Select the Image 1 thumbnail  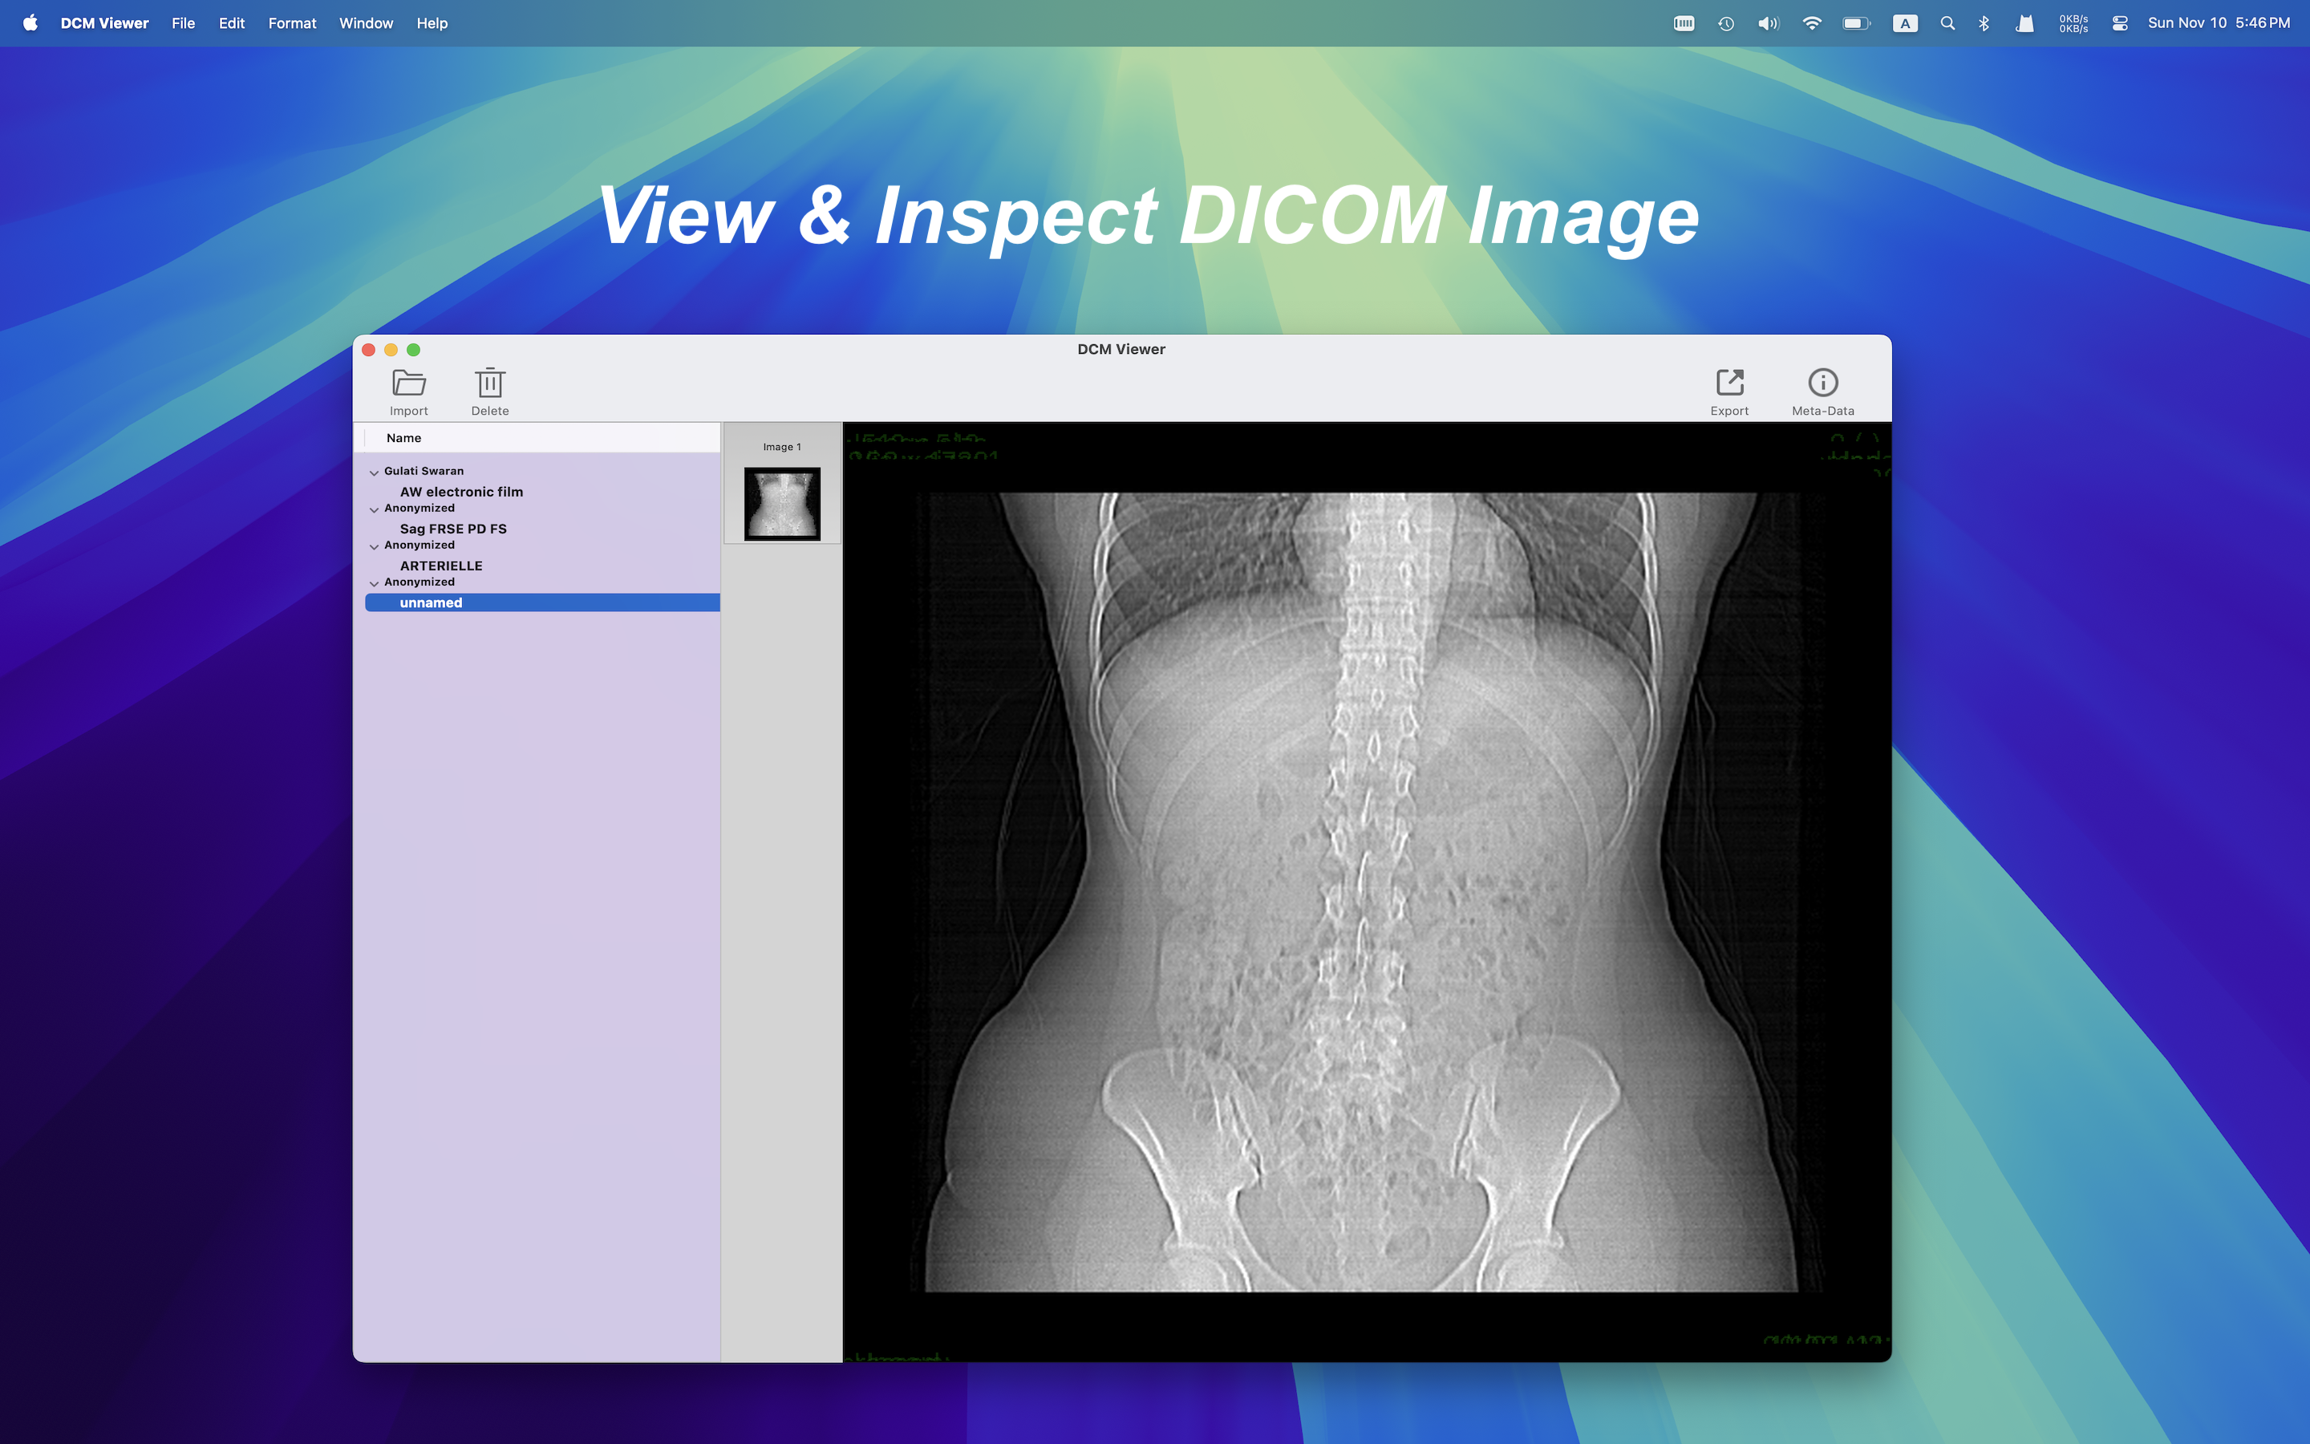point(782,503)
